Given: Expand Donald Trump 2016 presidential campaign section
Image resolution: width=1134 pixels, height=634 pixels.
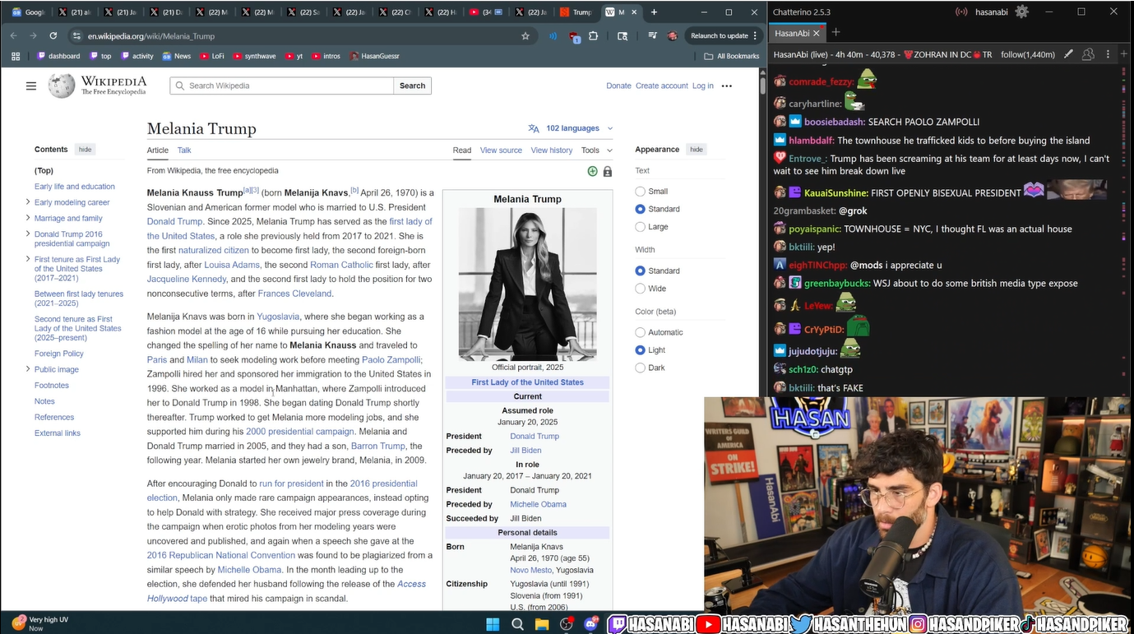Looking at the screenshot, I should pyautogui.click(x=28, y=234).
